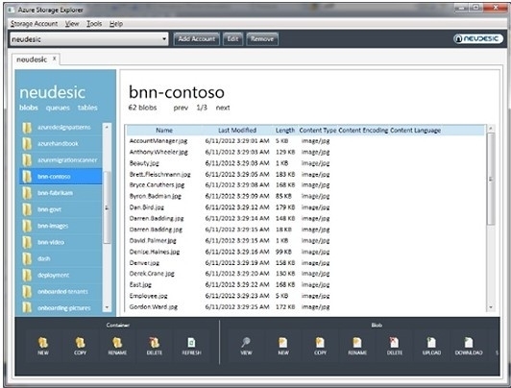
Task: Click the Neudesic logo in toolbar
Action: 477,38
